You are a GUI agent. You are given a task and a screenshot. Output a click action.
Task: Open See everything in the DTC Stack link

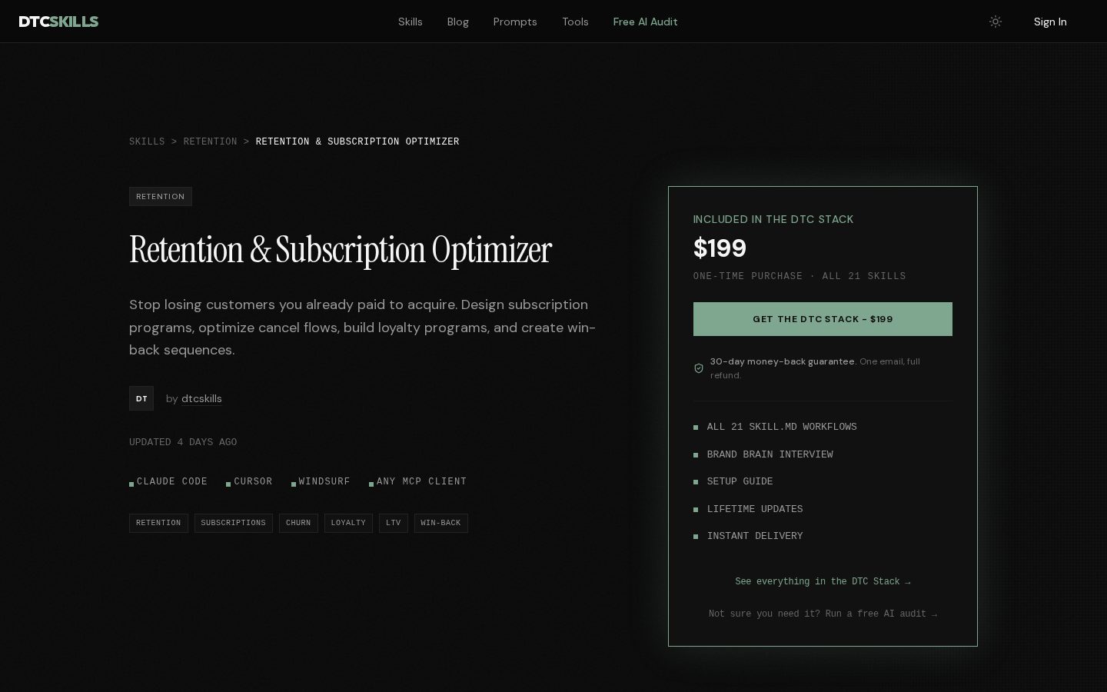[823, 582]
